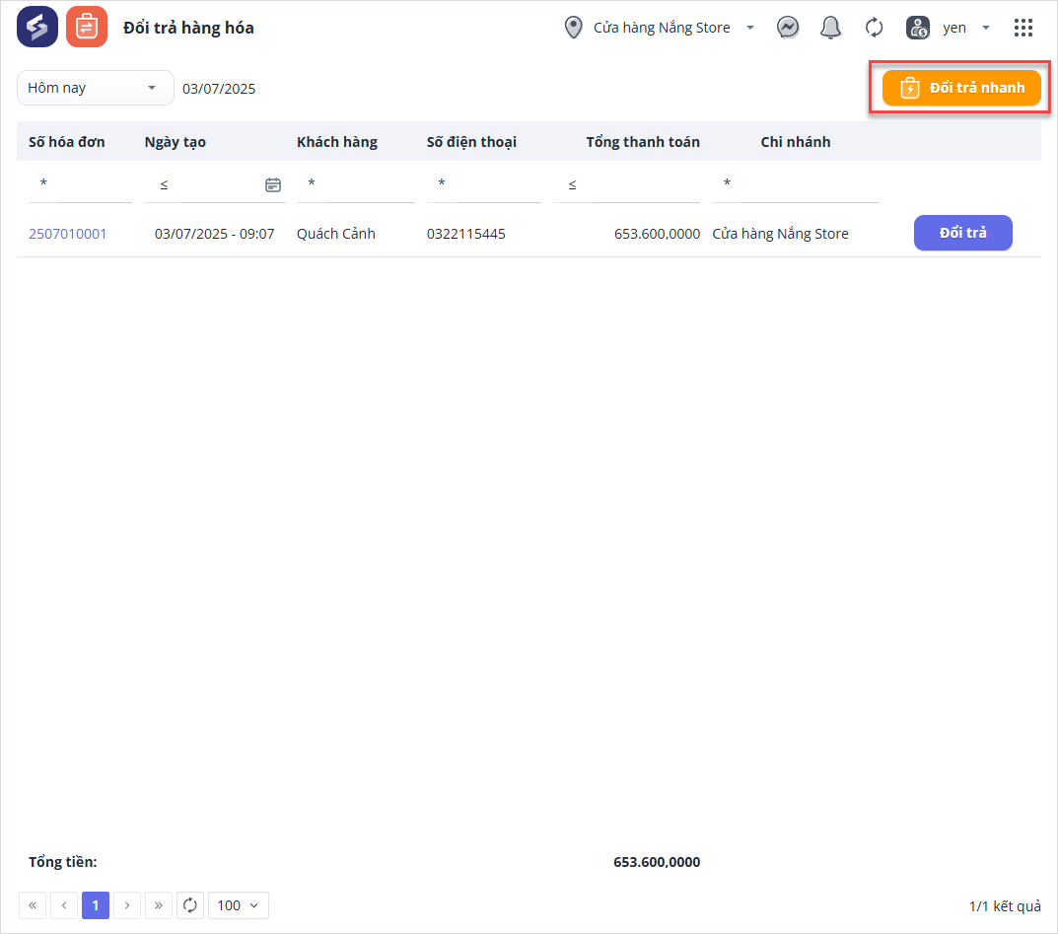Image resolution: width=1058 pixels, height=934 pixels.
Task: Open the Chi nhánh filter operator asterisk
Action: [x=727, y=183]
